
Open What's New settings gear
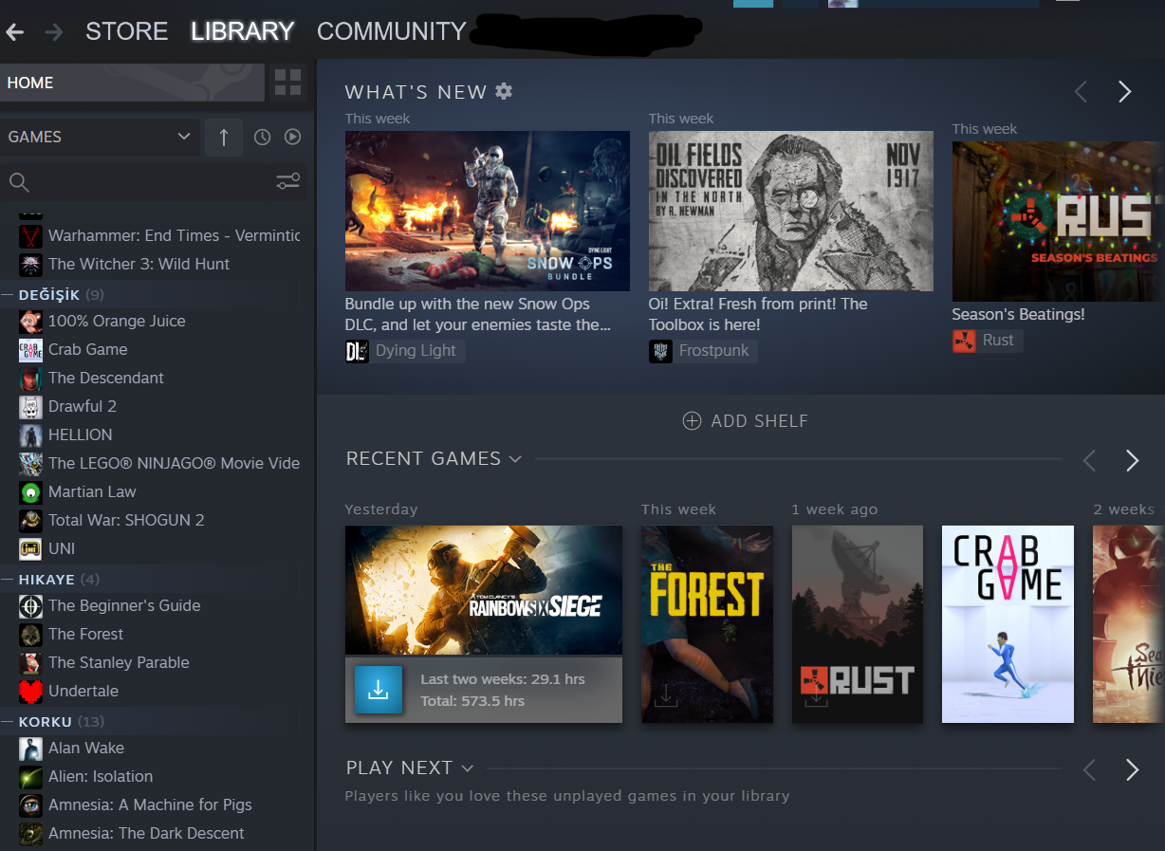[504, 91]
